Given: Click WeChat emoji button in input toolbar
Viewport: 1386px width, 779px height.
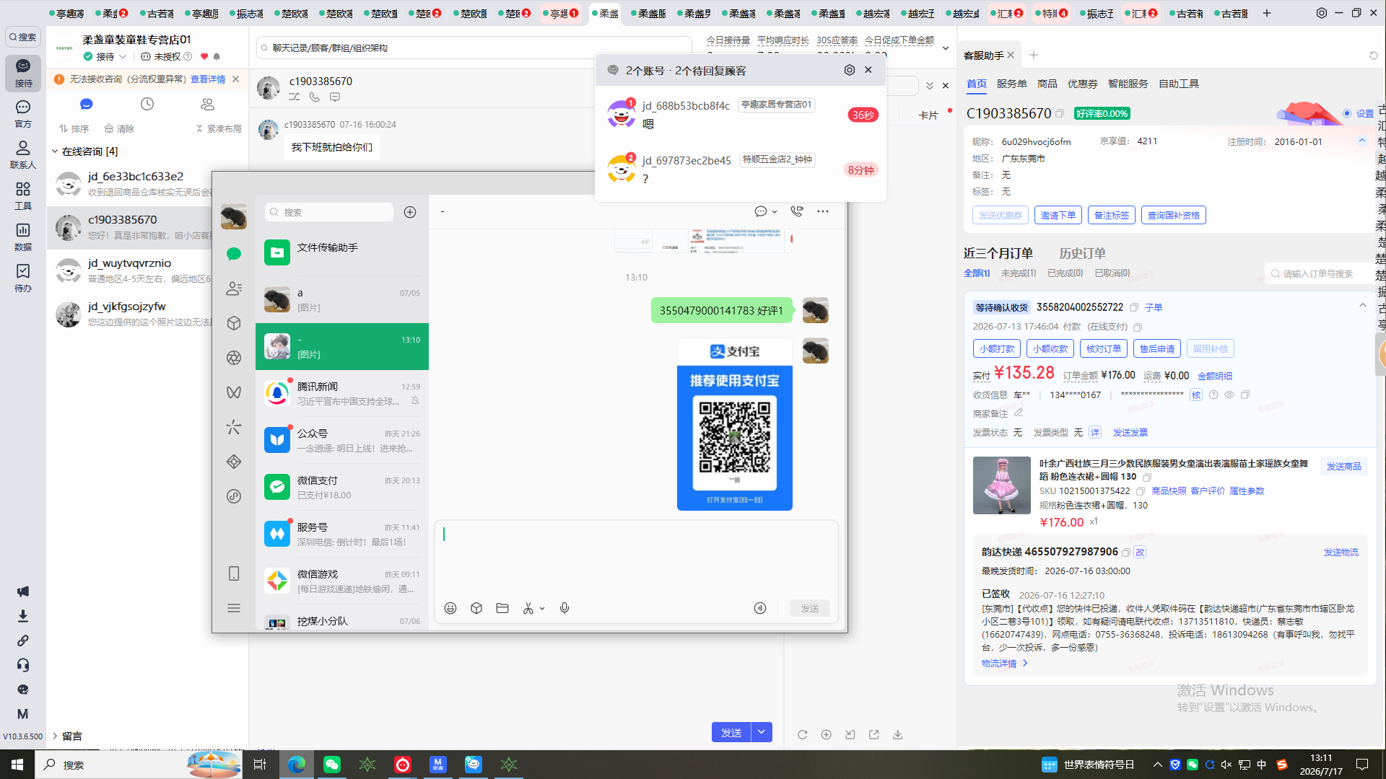Looking at the screenshot, I should tap(450, 608).
